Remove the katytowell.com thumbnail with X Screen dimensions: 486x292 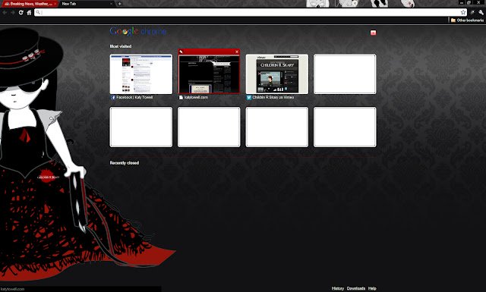tap(237, 52)
